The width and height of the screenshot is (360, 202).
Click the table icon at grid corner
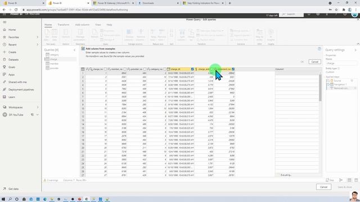click(x=83, y=69)
